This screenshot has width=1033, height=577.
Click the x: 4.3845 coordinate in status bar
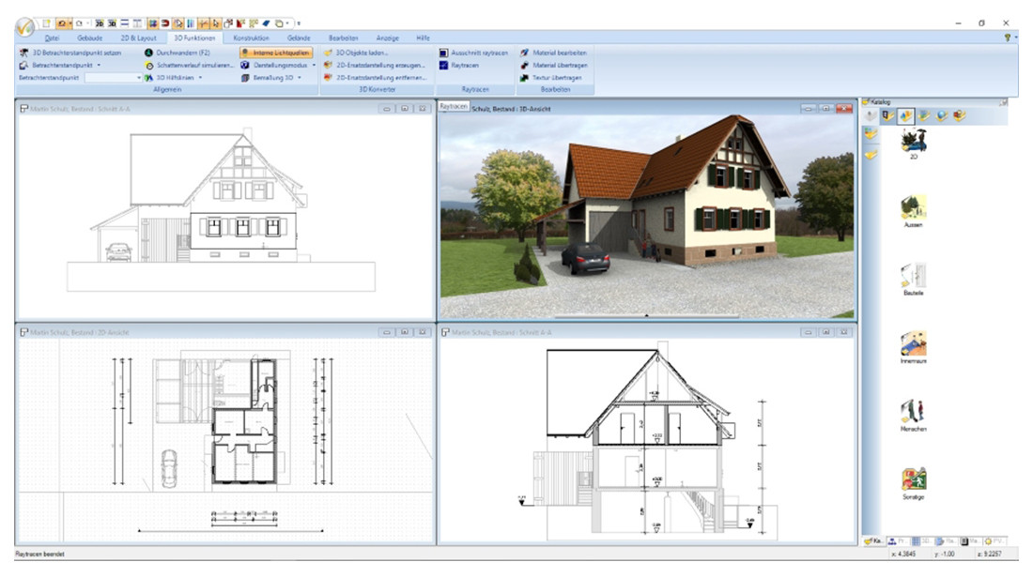pos(903,554)
